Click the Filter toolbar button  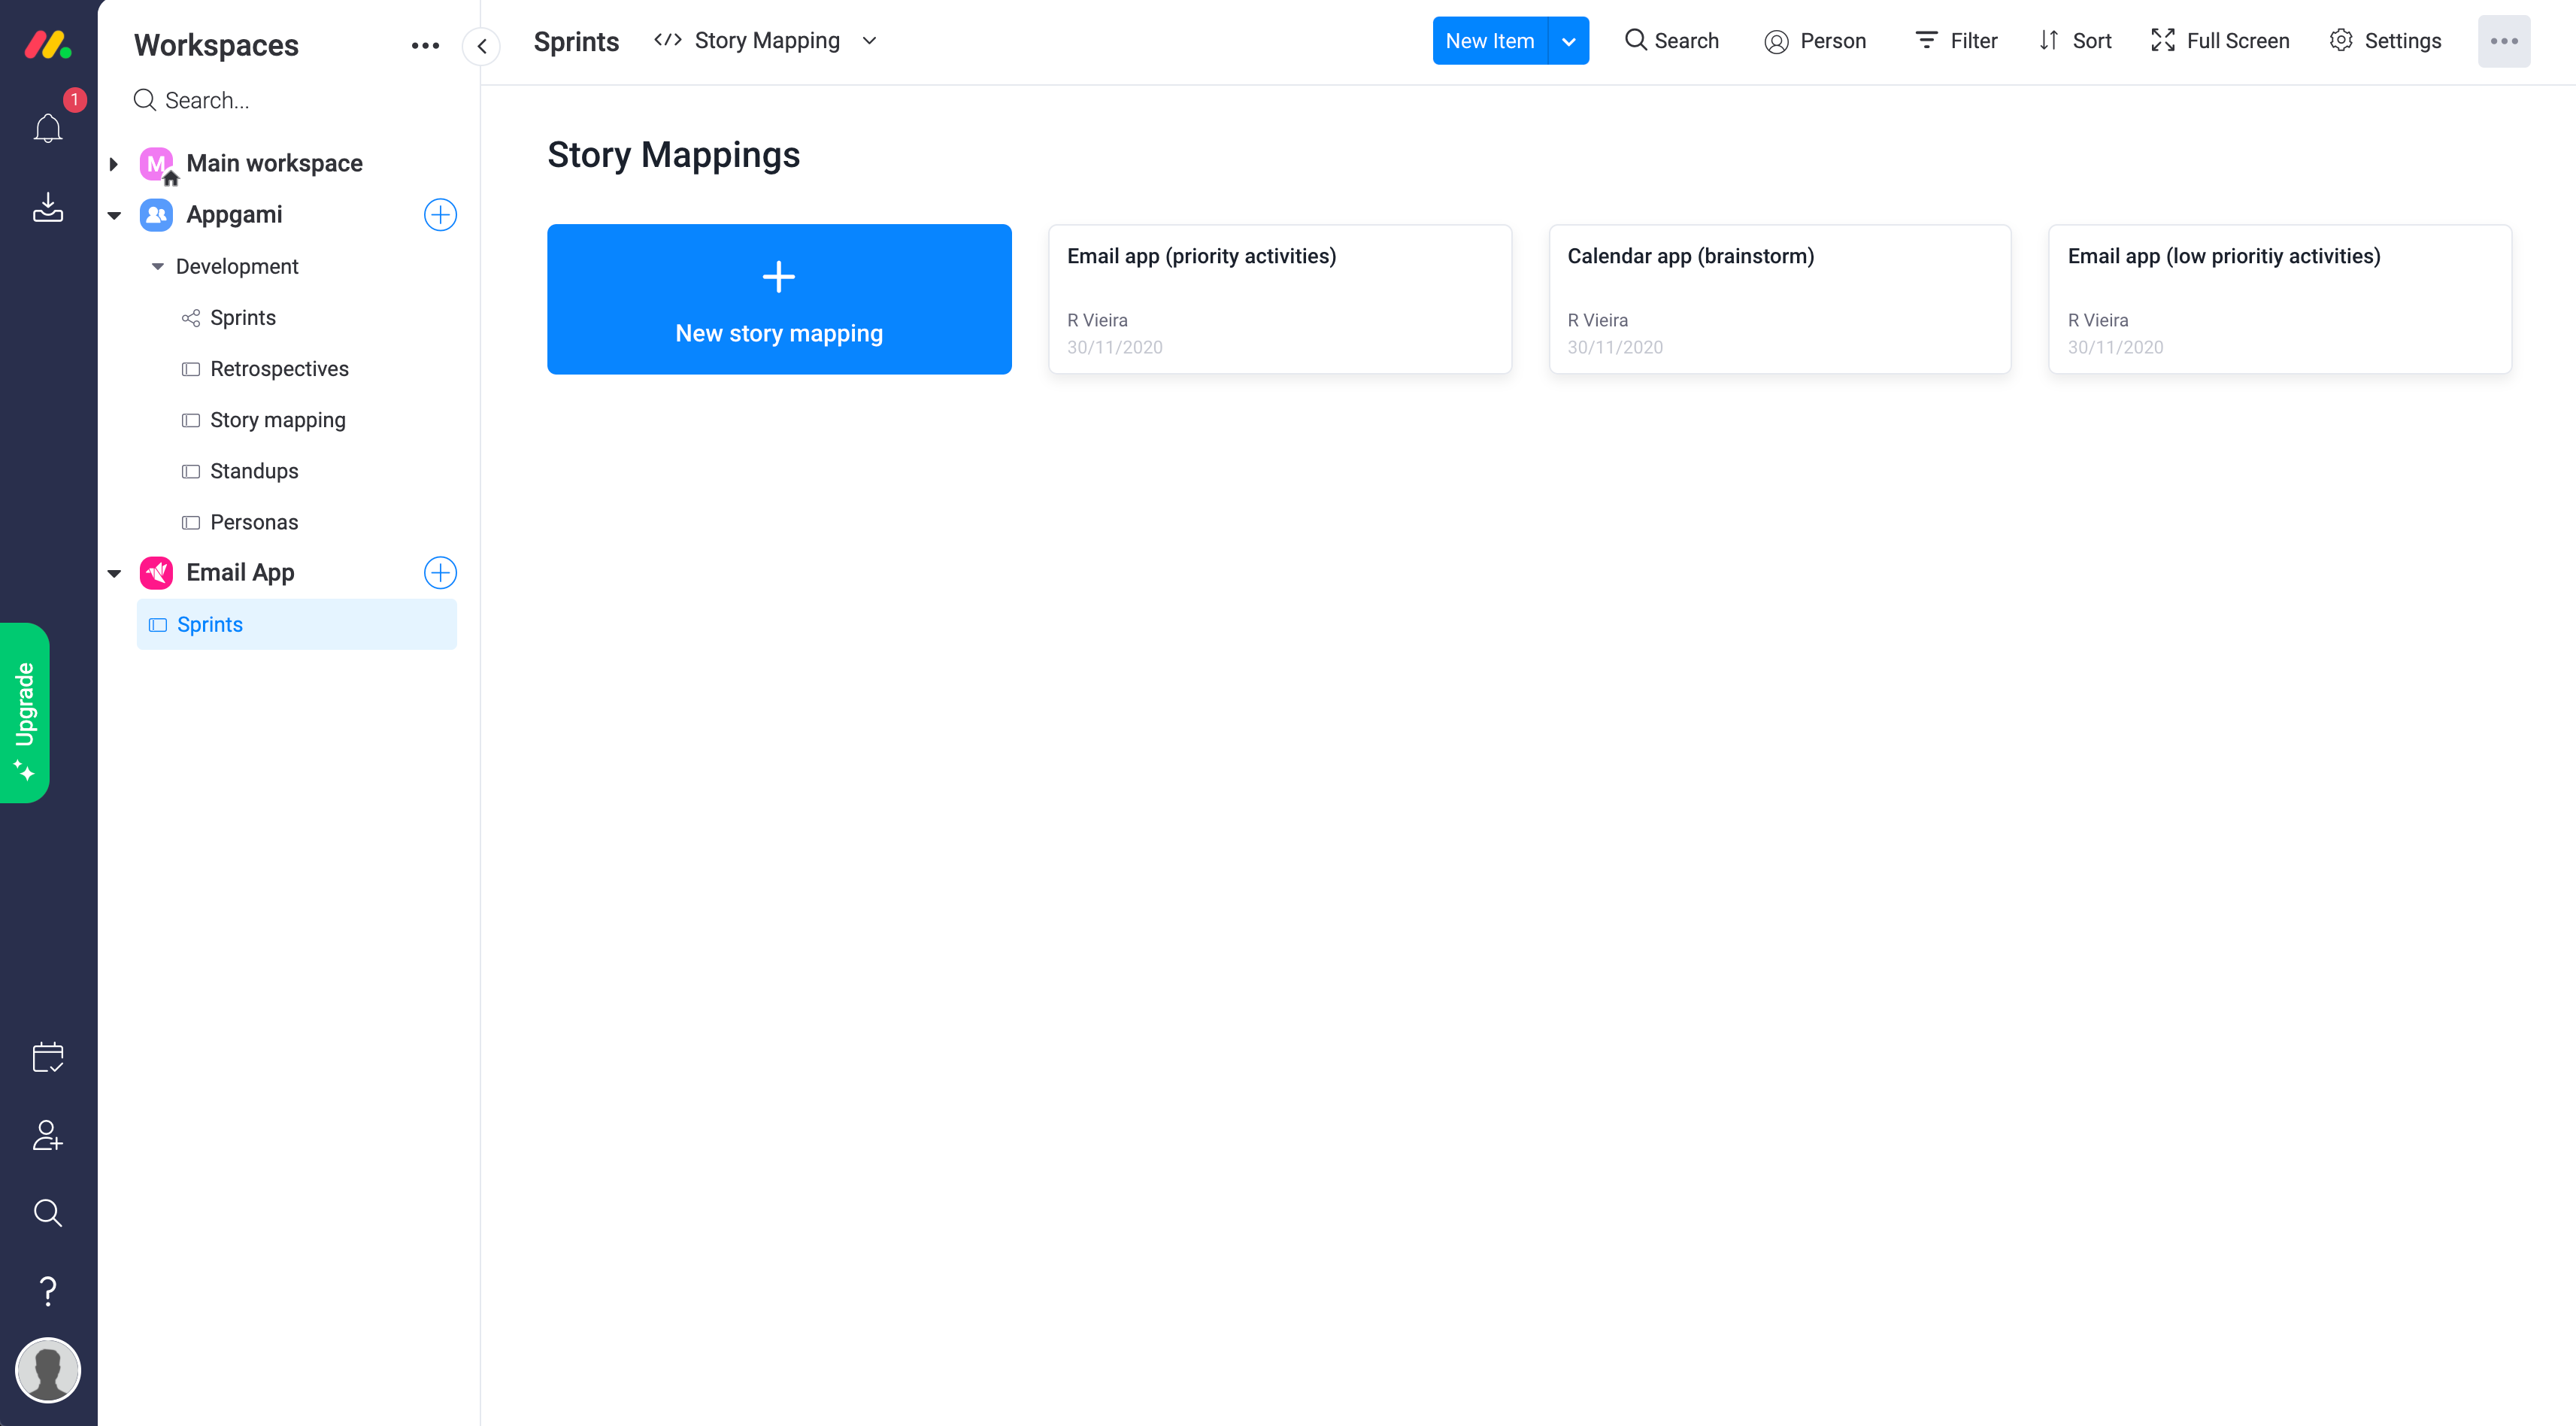point(1956,41)
